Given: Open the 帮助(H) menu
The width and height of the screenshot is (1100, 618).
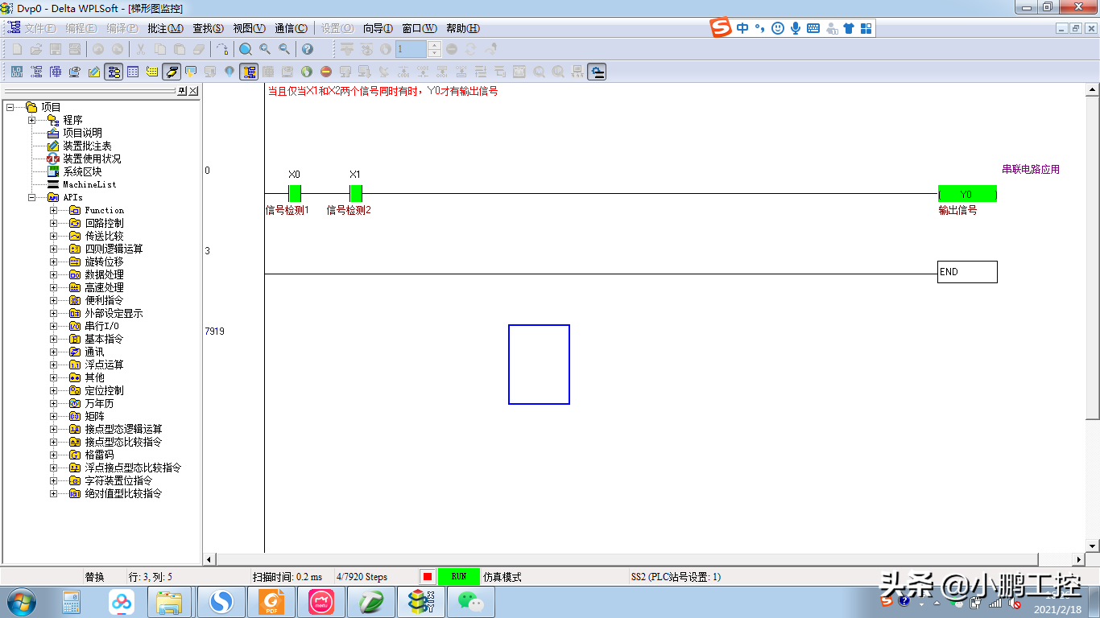Looking at the screenshot, I should (462, 28).
